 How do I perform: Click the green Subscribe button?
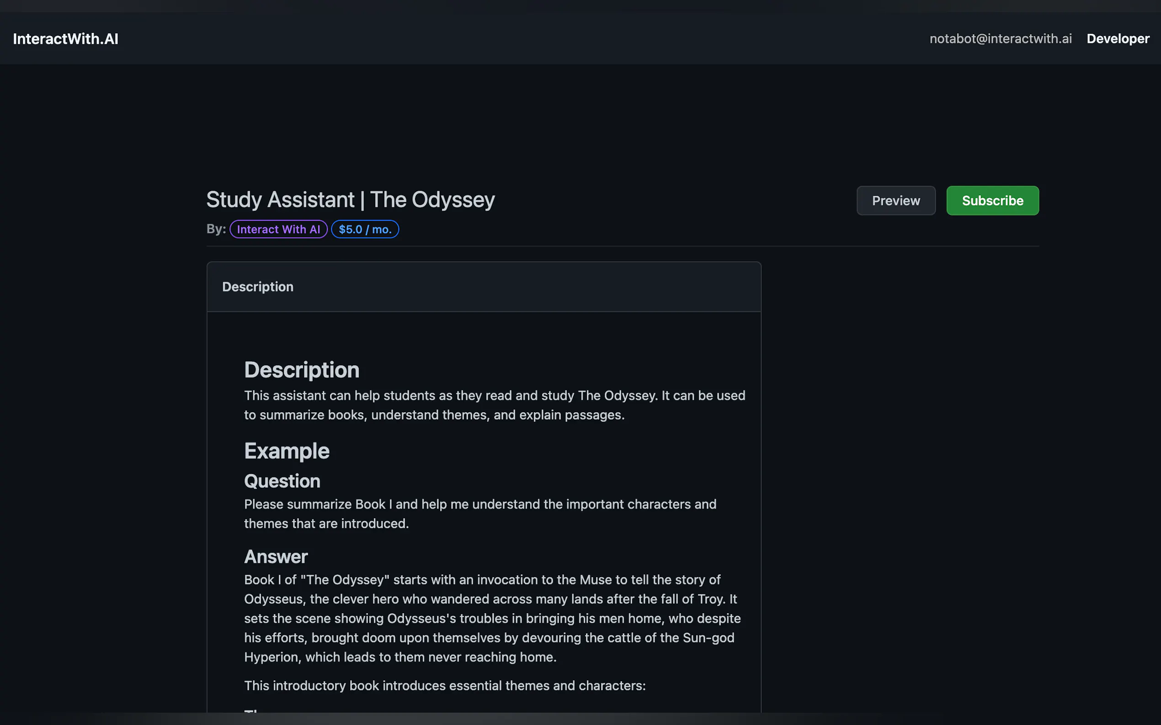click(x=992, y=200)
